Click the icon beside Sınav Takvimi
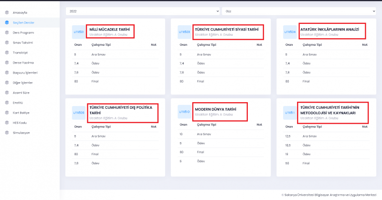The image size is (382, 200). (7, 42)
